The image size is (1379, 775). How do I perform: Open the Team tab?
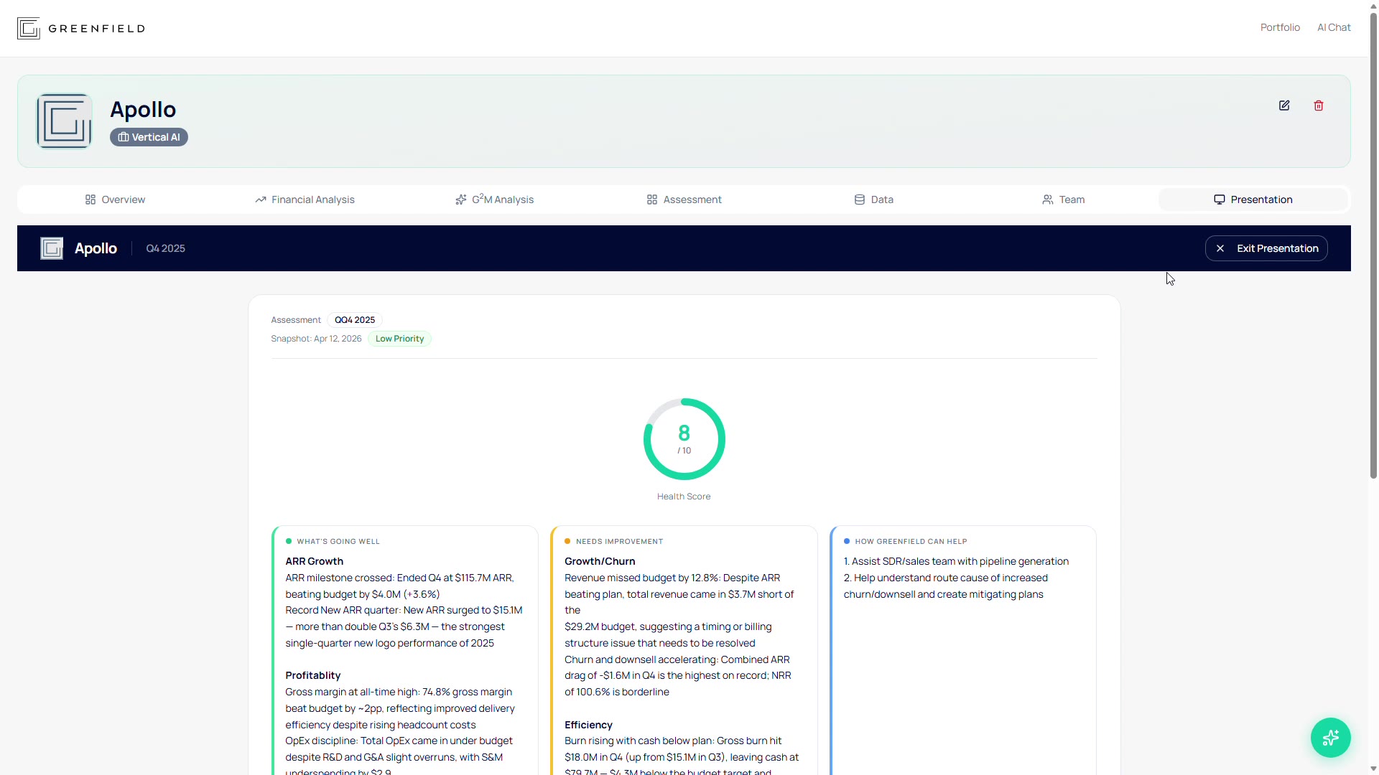pyautogui.click(x=1063, y=199)
